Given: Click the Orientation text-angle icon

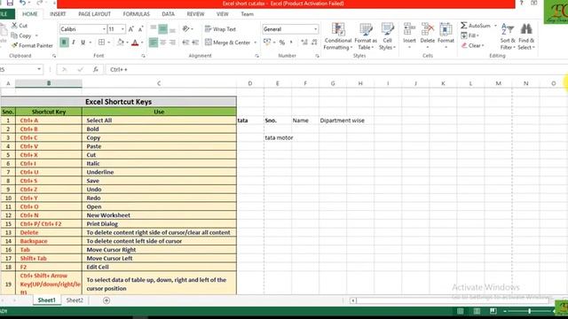Looking at the screenshot, I should coord(185,29).
